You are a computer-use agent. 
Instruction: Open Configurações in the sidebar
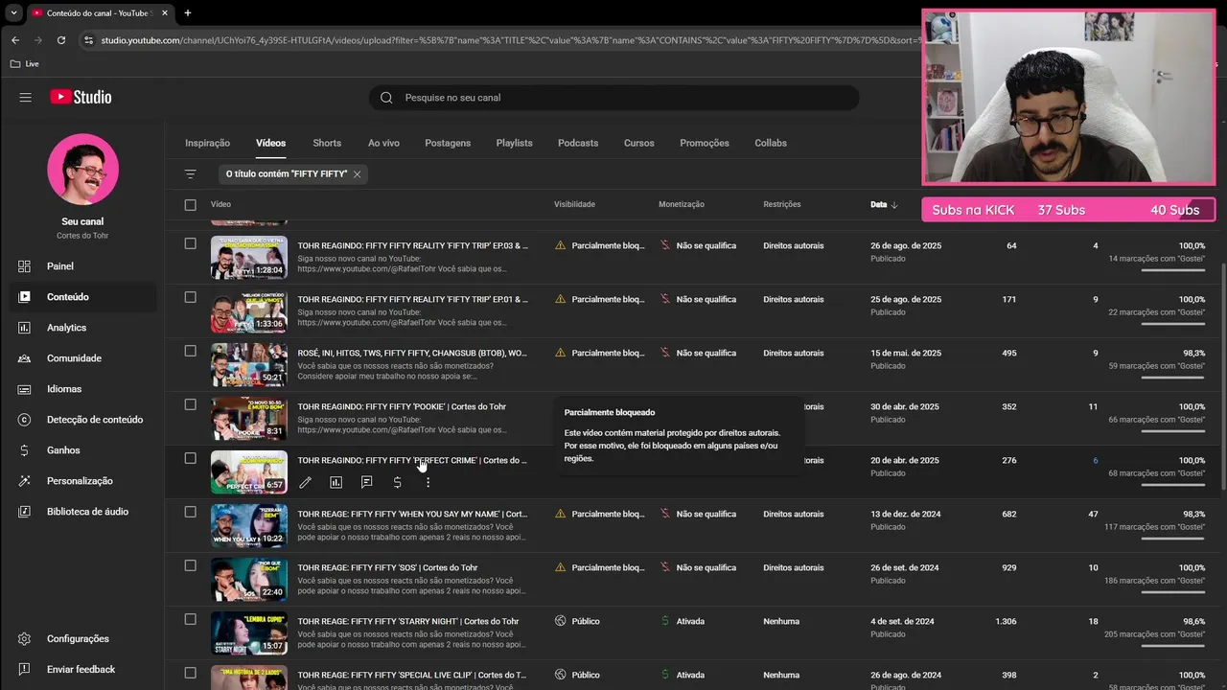click(x=78, y=639)
